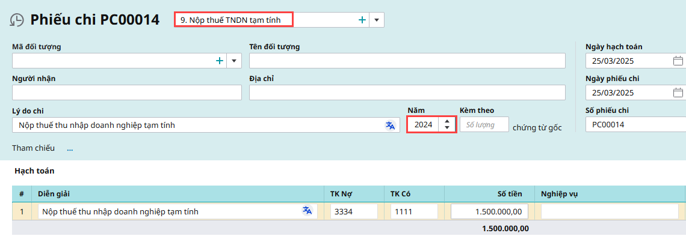
Task: Click the Số tiền column header
Action: point(490,194)
